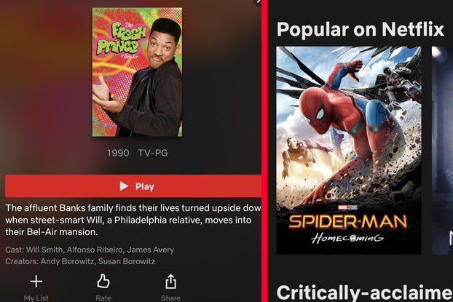
Task: Select the partially visible poster beside Spider-Man
Action: [x=442, y=151]
